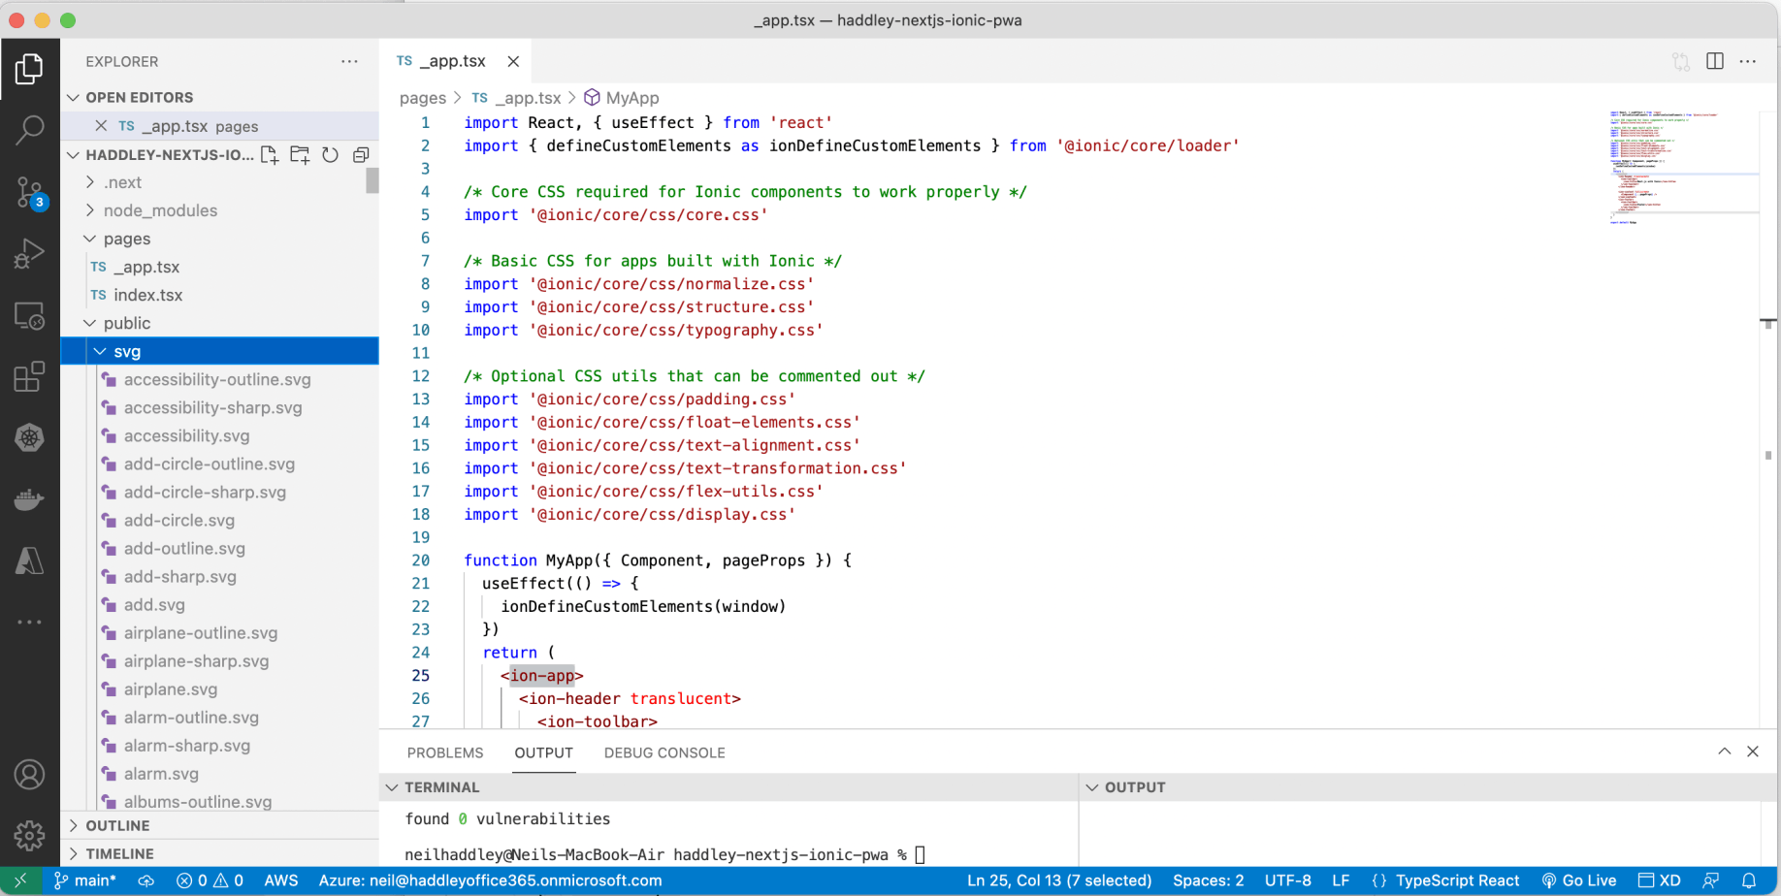Open the Manage settings gear
Screen dimensions: 1781x896
point(29,835)
